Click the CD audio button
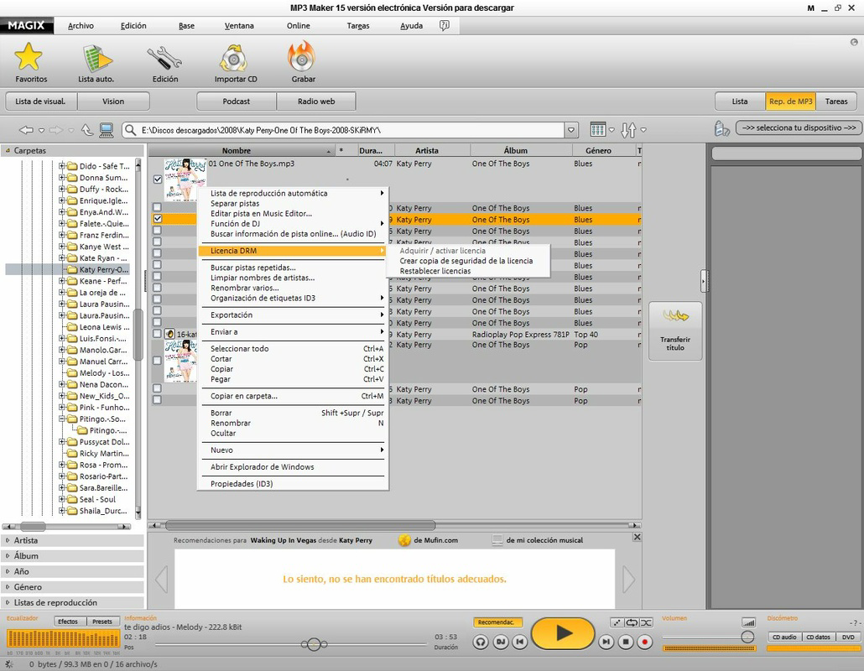The width and height of the screenshot is (864, 671). point(784,637)
